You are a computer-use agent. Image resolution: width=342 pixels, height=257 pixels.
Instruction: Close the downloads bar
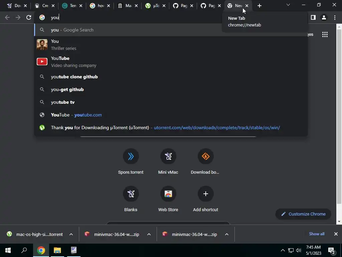pos(336,234)
